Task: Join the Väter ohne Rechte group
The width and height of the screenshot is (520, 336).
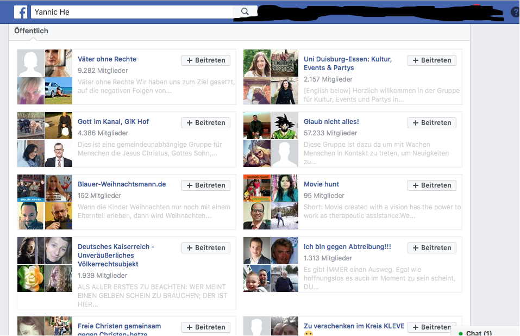Action: (x=206, y=60)
